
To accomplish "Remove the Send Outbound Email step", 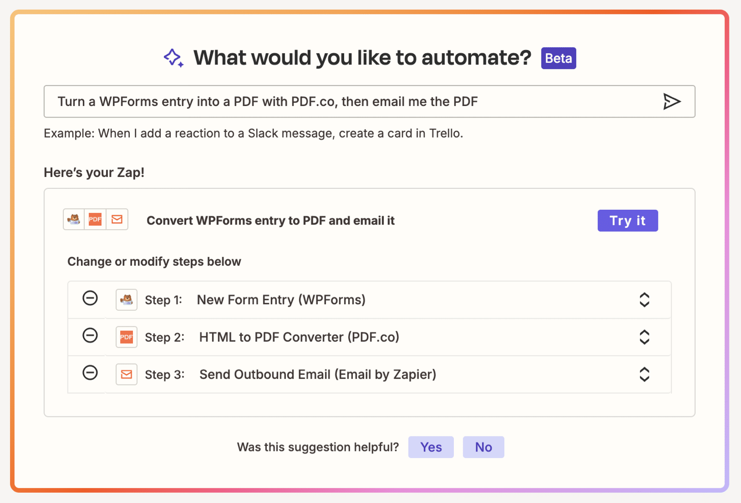I will point(90,374).
